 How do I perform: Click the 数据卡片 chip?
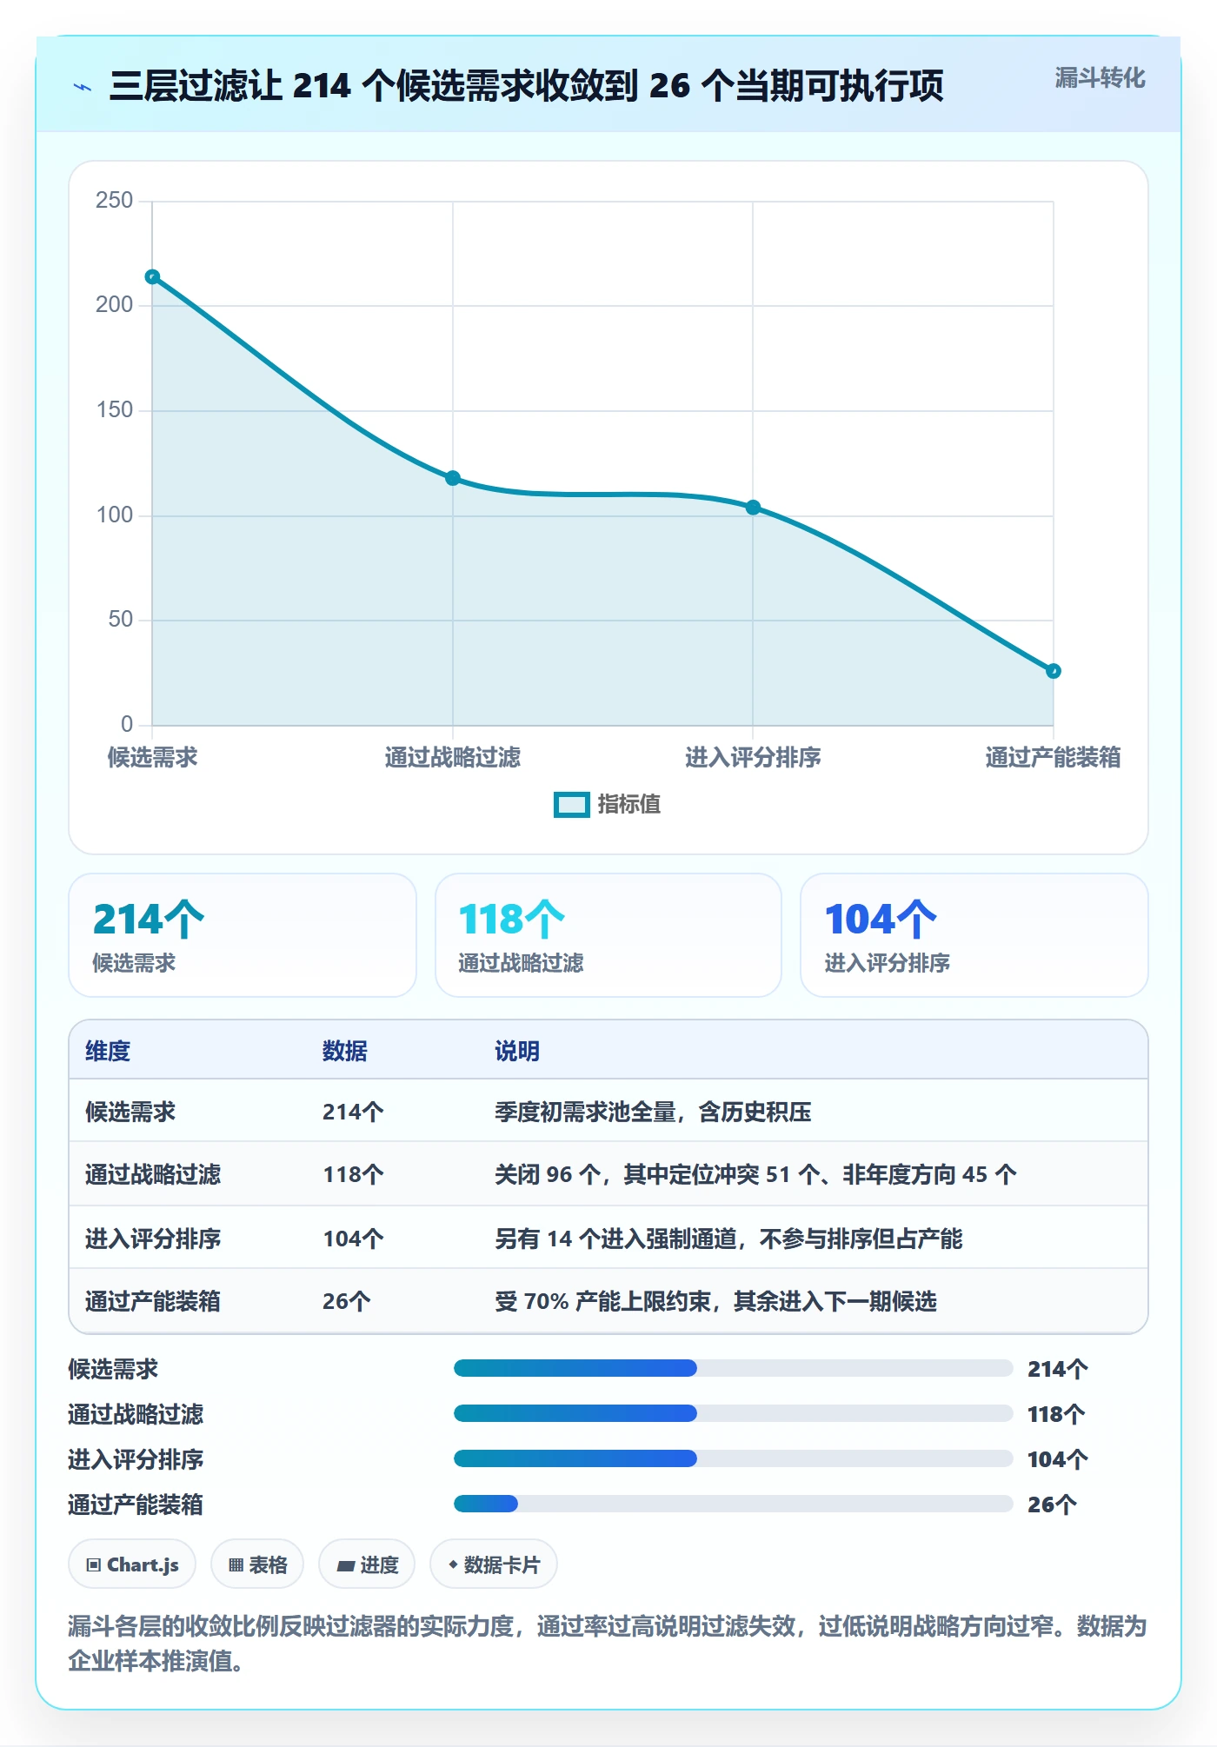click(x=494, y=1564)
